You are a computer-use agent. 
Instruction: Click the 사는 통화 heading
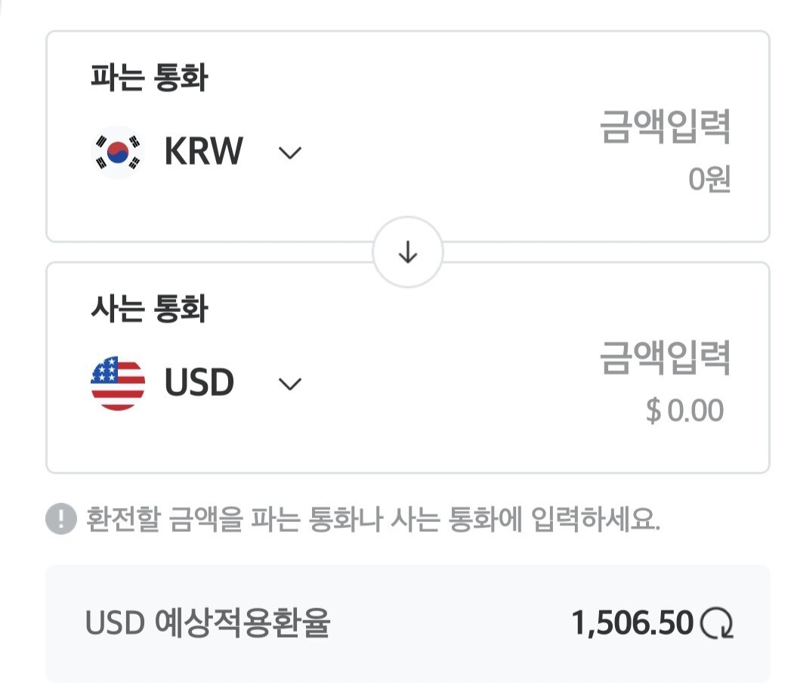click(150, 309)
